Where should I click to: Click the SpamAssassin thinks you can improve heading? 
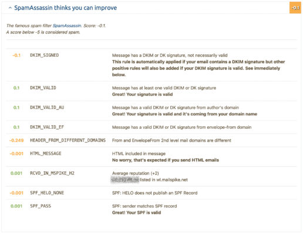(x=66, y=8)
